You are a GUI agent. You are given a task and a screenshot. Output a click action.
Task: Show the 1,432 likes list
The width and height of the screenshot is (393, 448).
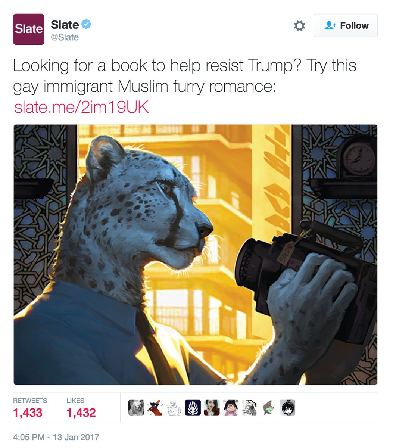[81, 408]
